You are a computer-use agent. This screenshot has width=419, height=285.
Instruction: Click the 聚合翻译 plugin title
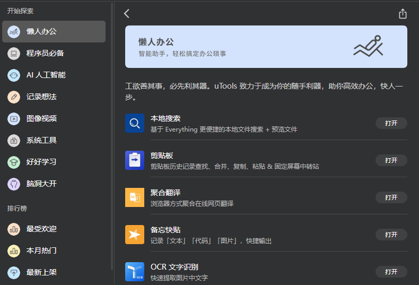165,193
